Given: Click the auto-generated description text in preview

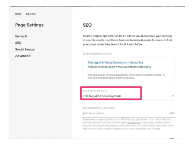Looking at the screenshot, I should (x=126, y=76).
